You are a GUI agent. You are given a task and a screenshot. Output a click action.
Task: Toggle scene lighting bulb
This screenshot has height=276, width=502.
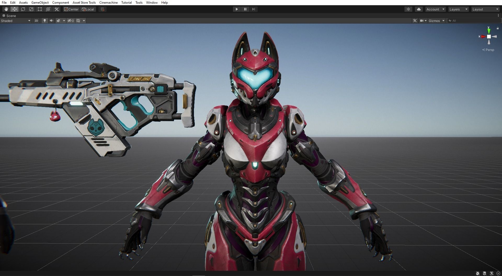tap(45, 21)
